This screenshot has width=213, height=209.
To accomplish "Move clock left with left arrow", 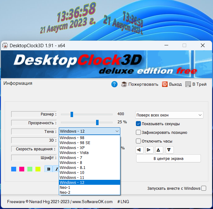I will point(139,150).
